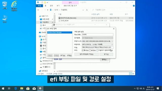Open the 공유 ribbon tab
Image resolution: width=162 pixels, height=91 pixels.
coord(51,6)
